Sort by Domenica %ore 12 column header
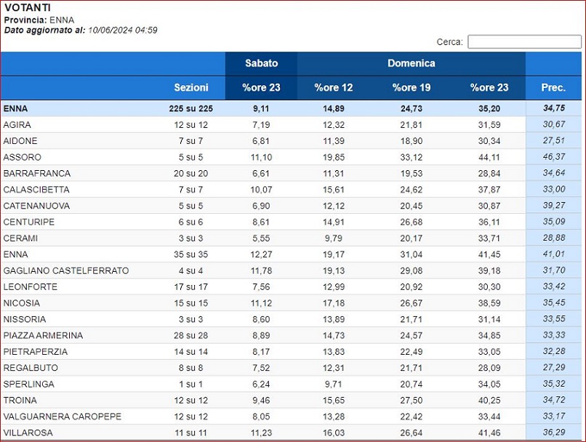The image size is (586, 442). (x=334, y=88)
